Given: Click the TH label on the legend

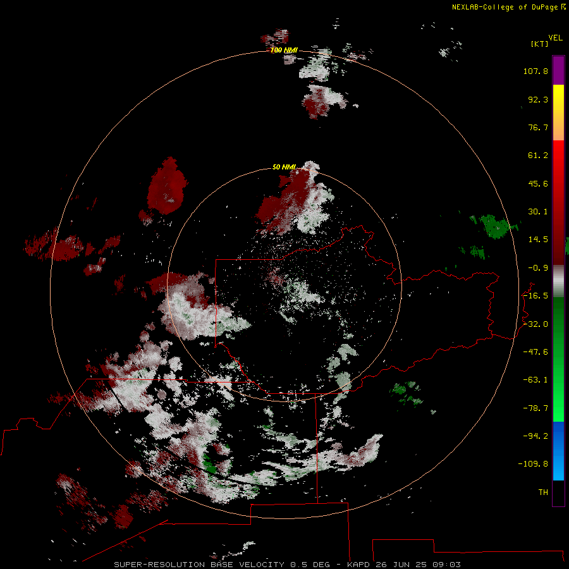Looking at the screenshot, I should 543,492.
